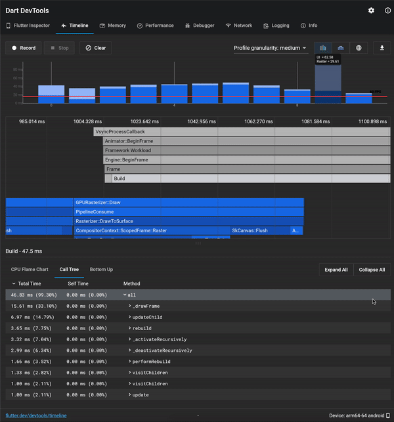The height and width of the screenshot is (422, 394).
Task: Select Framework Workload event
Action: 246,150
